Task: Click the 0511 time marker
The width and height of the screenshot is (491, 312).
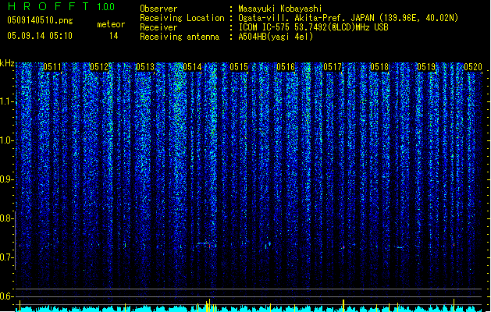Action: [52, 67]
